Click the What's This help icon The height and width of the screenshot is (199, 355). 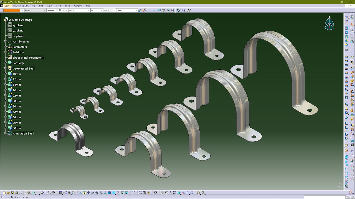[x=42, y=193]
